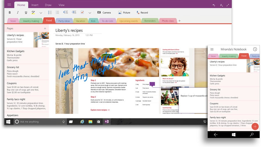
Task: Increase the paragraph indent
Action: click(74, 12)
